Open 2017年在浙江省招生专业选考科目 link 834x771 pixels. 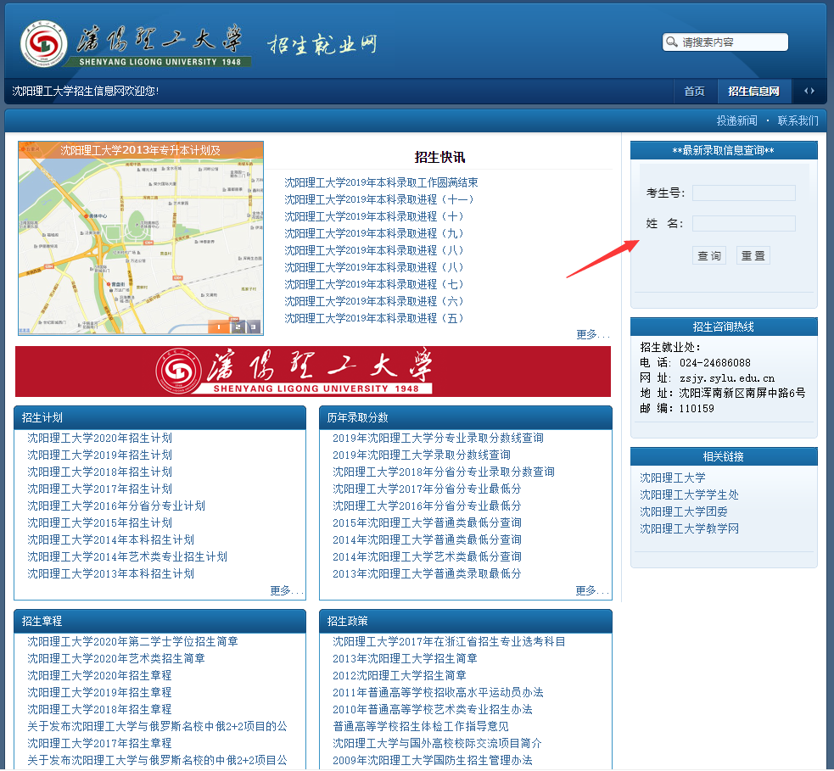click(x=449, y=642)
